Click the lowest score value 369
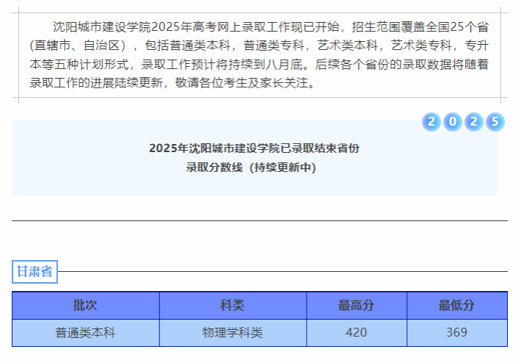Image resolution: width=521 pixels, height=363 pixels. point(456,333)
